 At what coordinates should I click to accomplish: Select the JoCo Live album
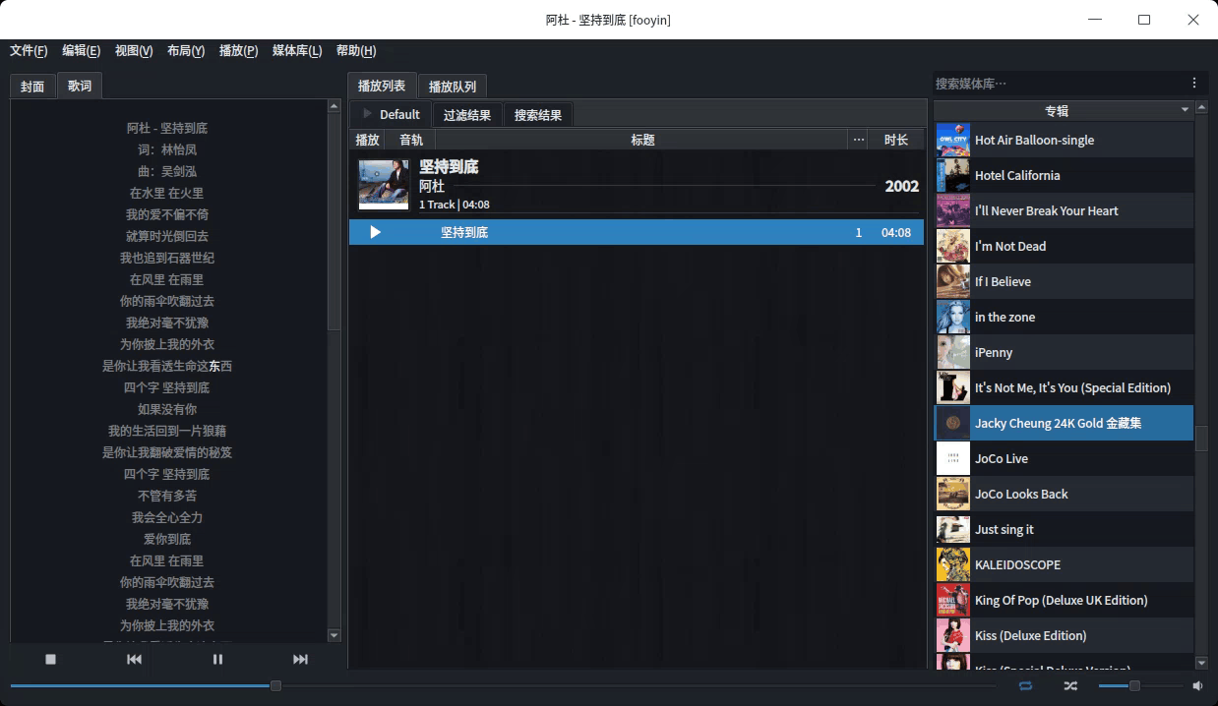click(1064, 458)
